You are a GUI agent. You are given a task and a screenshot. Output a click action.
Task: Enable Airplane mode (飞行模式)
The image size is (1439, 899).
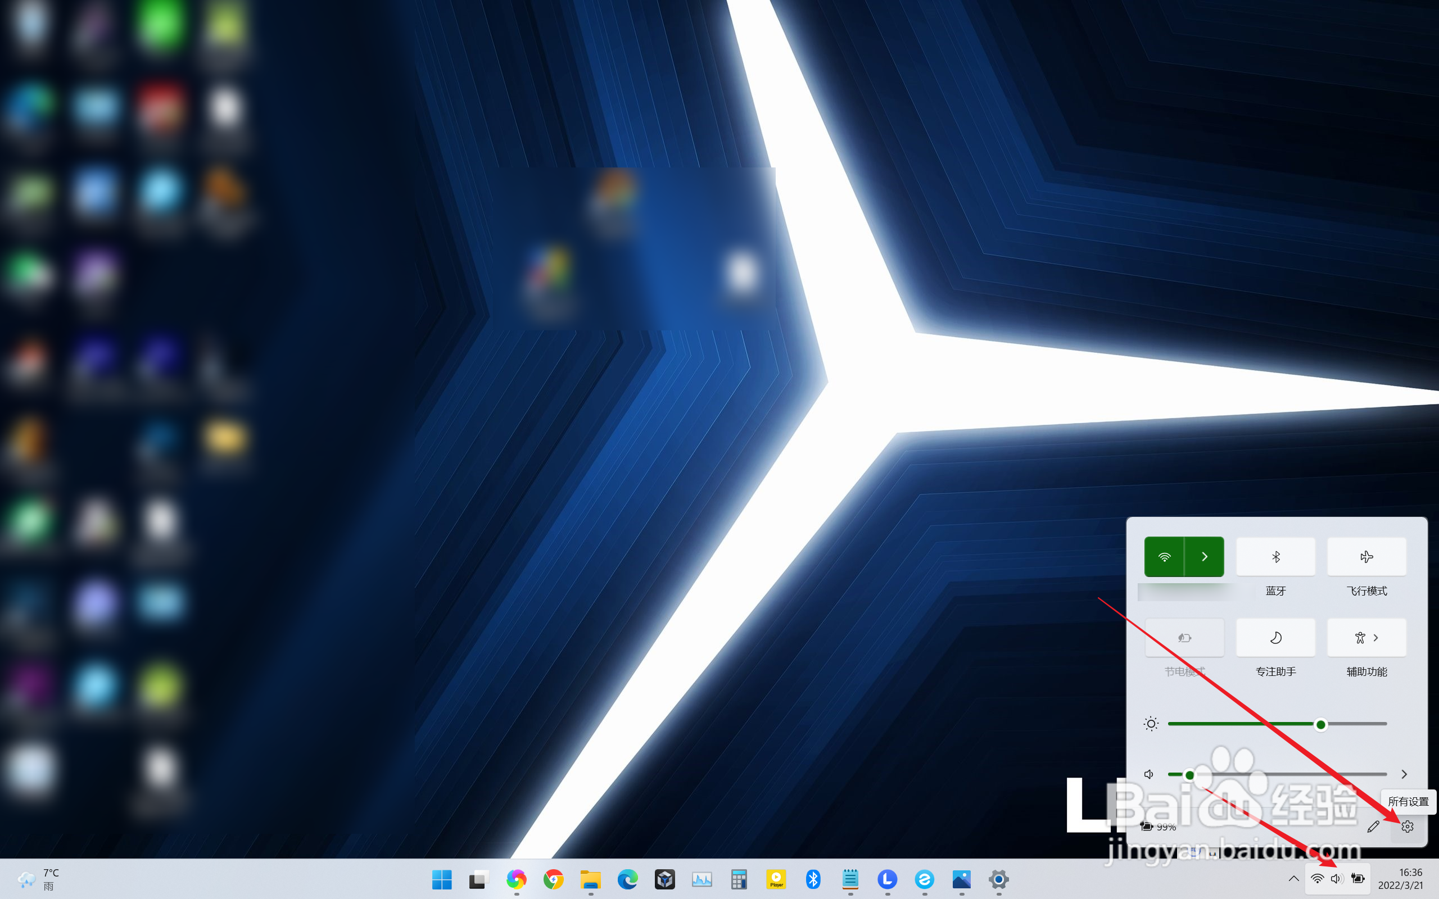1366,556
